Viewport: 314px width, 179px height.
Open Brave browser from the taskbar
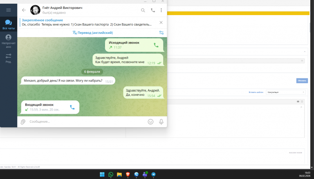click(x=128, y=175)
